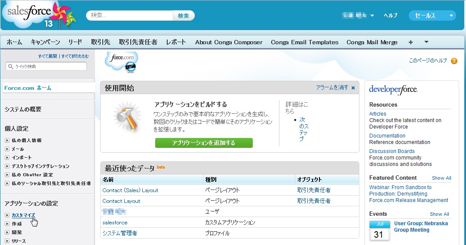The height and width of the screenshot is (245, 466).
Task: Click the developerforce logo
Action: pyautogui.click(x=393, y=90)
